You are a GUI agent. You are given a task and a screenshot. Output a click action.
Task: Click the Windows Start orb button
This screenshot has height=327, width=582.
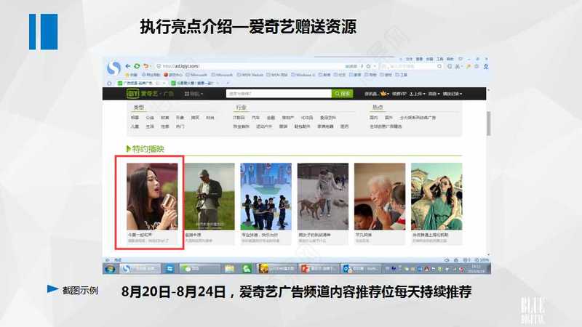pos(110,268)
